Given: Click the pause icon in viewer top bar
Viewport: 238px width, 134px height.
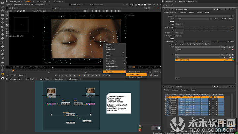Looking at the screenshot, I should click(145, 5).
